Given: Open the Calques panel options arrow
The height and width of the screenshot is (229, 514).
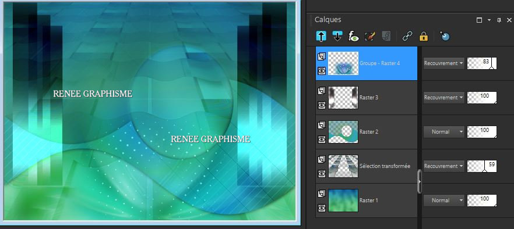Looking at the screenshot, I should click(x=489, y=20).
